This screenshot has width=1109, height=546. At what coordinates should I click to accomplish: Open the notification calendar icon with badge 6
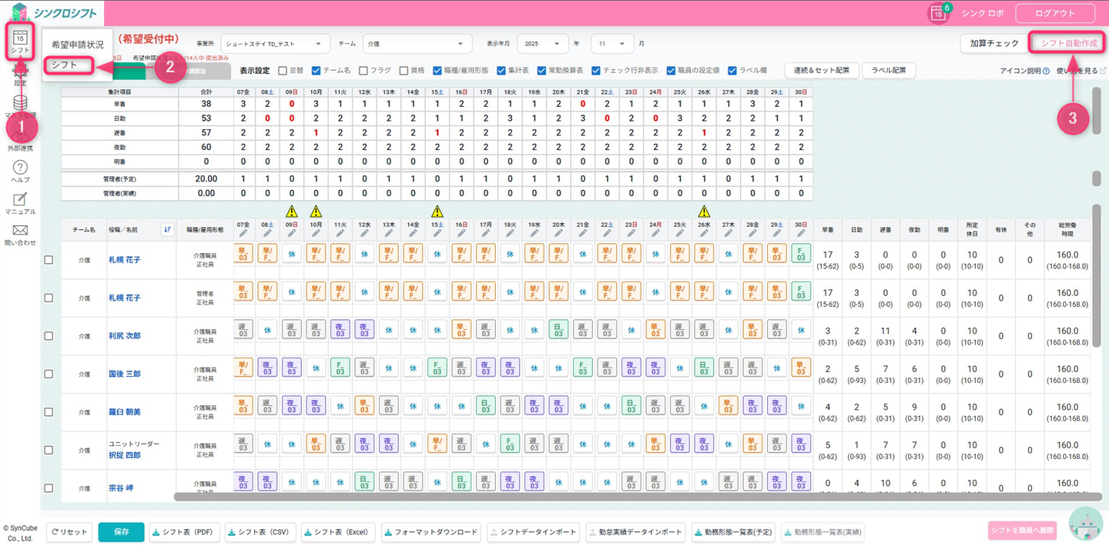tap(937, 13)
